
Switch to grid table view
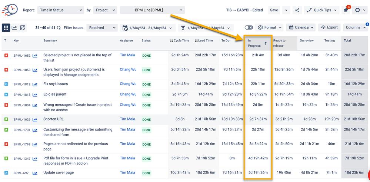6,28
